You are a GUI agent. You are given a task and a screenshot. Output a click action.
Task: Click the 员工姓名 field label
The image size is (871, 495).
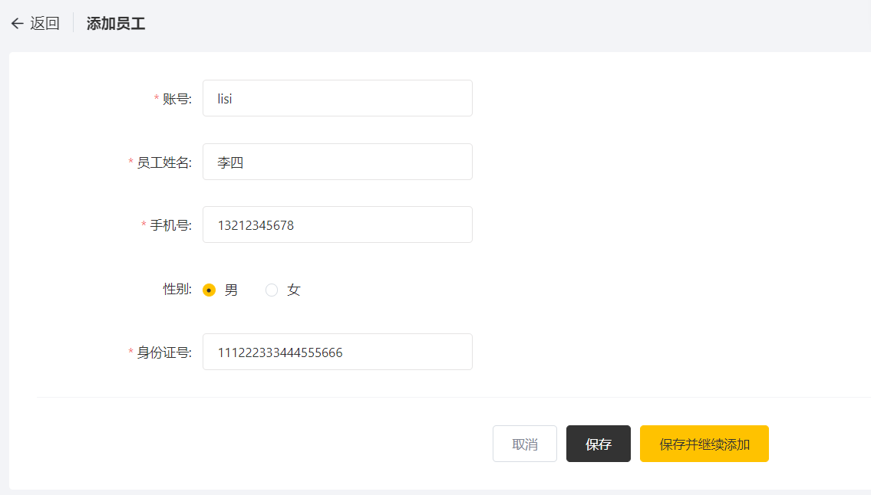coord(164,162)
